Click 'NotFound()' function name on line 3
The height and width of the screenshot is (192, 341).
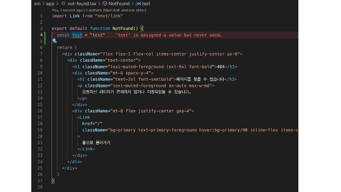tap(125, 28)
